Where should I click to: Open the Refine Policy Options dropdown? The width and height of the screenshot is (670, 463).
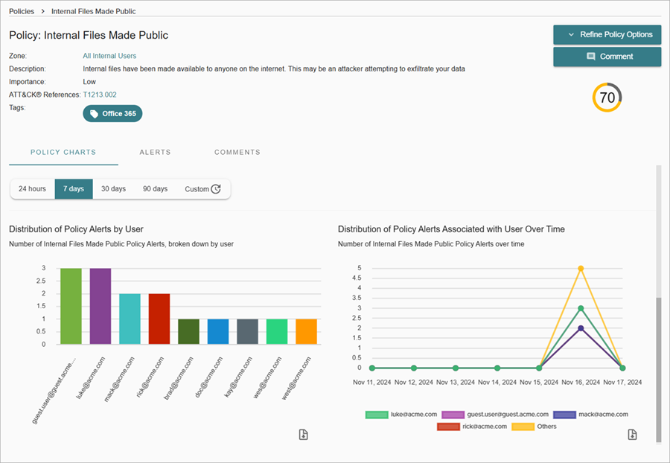pyautogui.click(x=607, y=34)
